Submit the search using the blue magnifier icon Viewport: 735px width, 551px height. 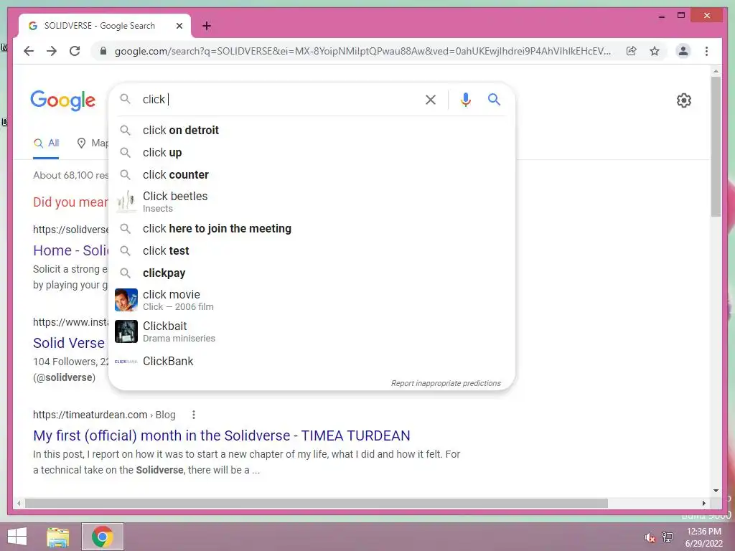494,99
